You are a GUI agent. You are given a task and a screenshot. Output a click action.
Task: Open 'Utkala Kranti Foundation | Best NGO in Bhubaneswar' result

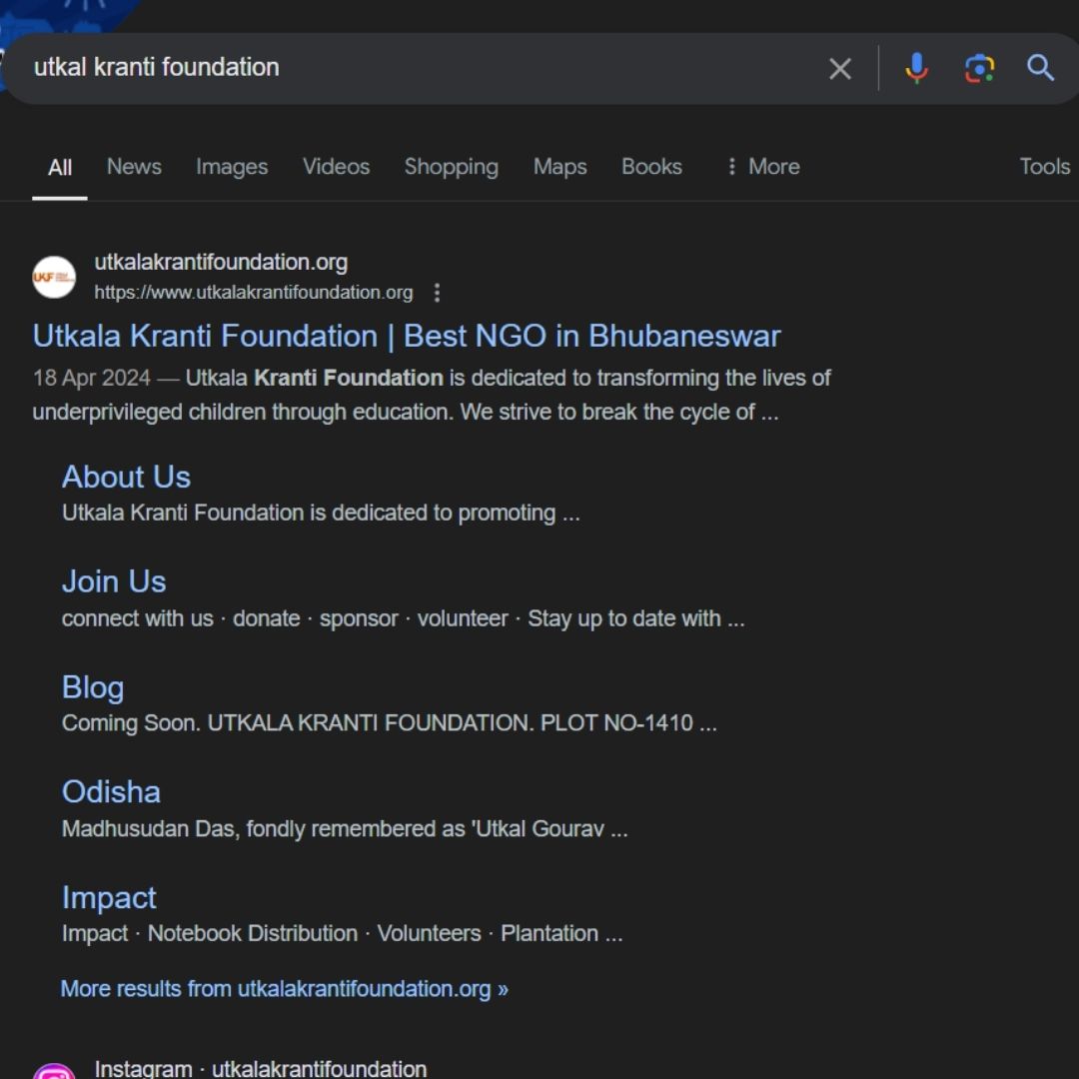407,337
